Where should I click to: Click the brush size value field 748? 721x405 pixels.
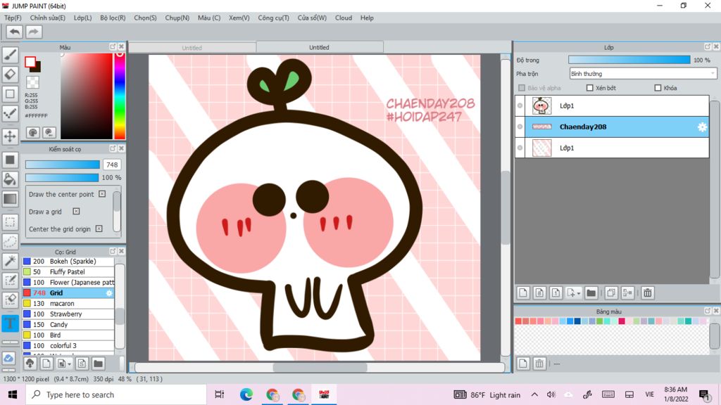pos(112,165)
